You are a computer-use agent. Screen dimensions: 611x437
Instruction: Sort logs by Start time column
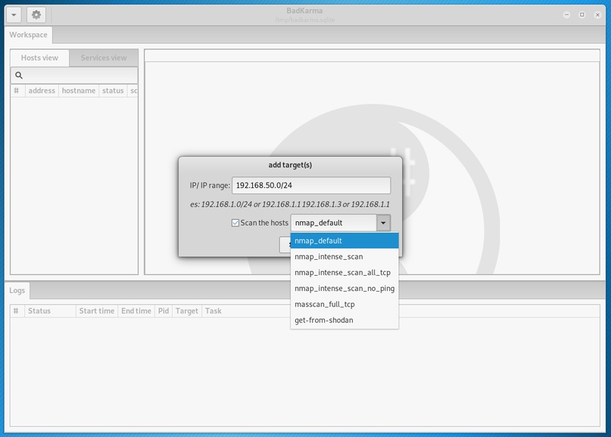pos(97,311)
